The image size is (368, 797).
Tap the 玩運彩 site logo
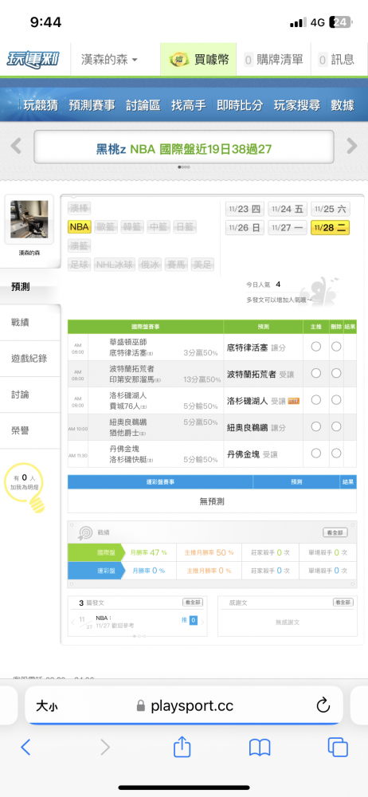(x=33, y=60)
